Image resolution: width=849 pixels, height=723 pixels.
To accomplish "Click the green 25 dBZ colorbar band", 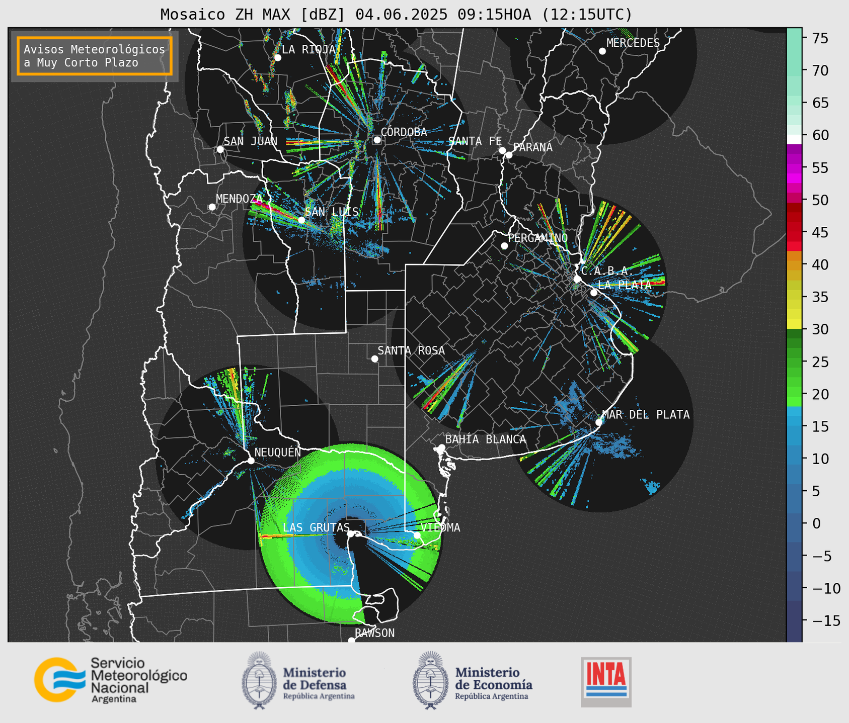I will pos(794,362).
